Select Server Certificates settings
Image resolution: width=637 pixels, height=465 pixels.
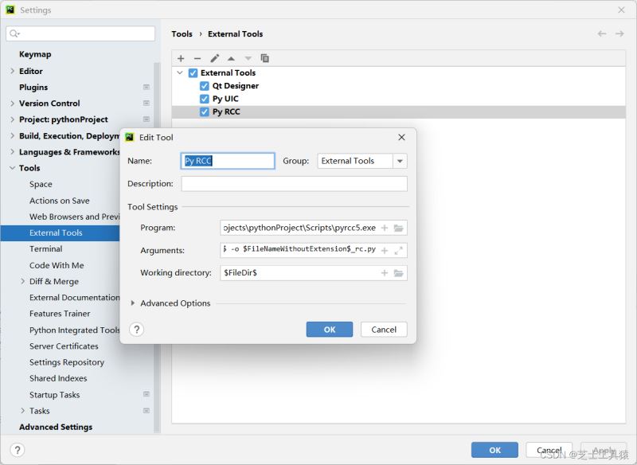pyautogui.click(x=64, y=346)
